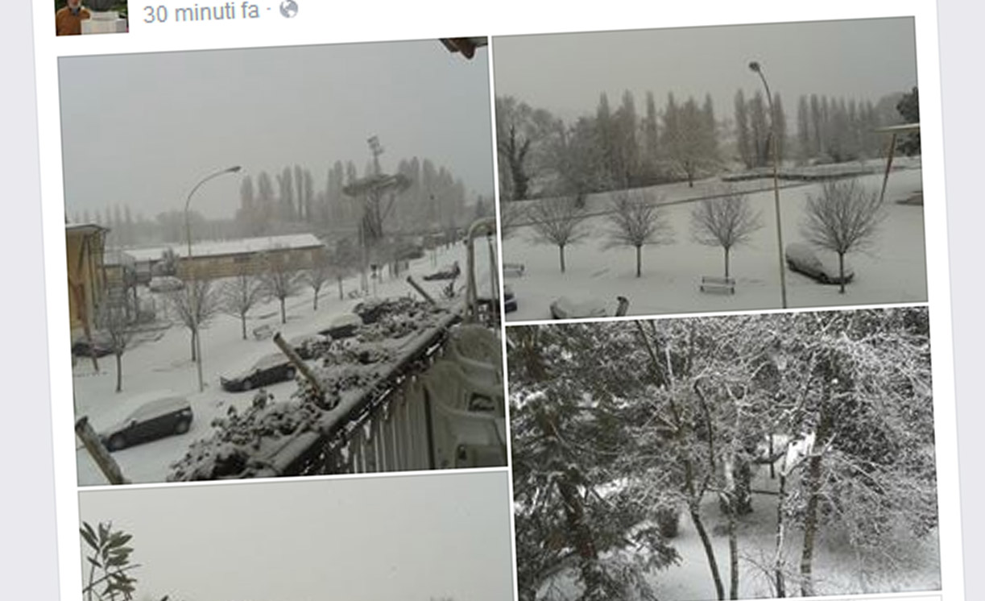985x601 pixels.
Task: Visit the author's profile via avatar thumbnail
Action: point(91,17)
